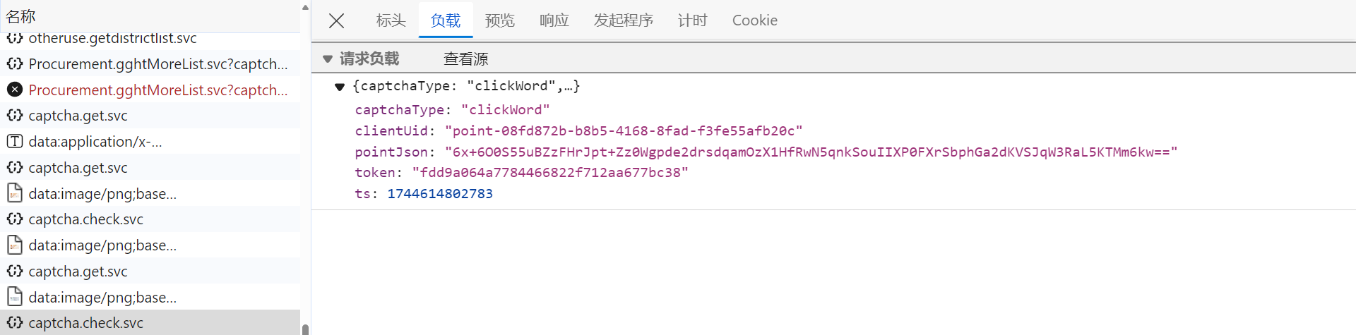Screen dimensions: 1356x335
Task: Switch to the 响应 tab
Action: click(x=554, y=20)
